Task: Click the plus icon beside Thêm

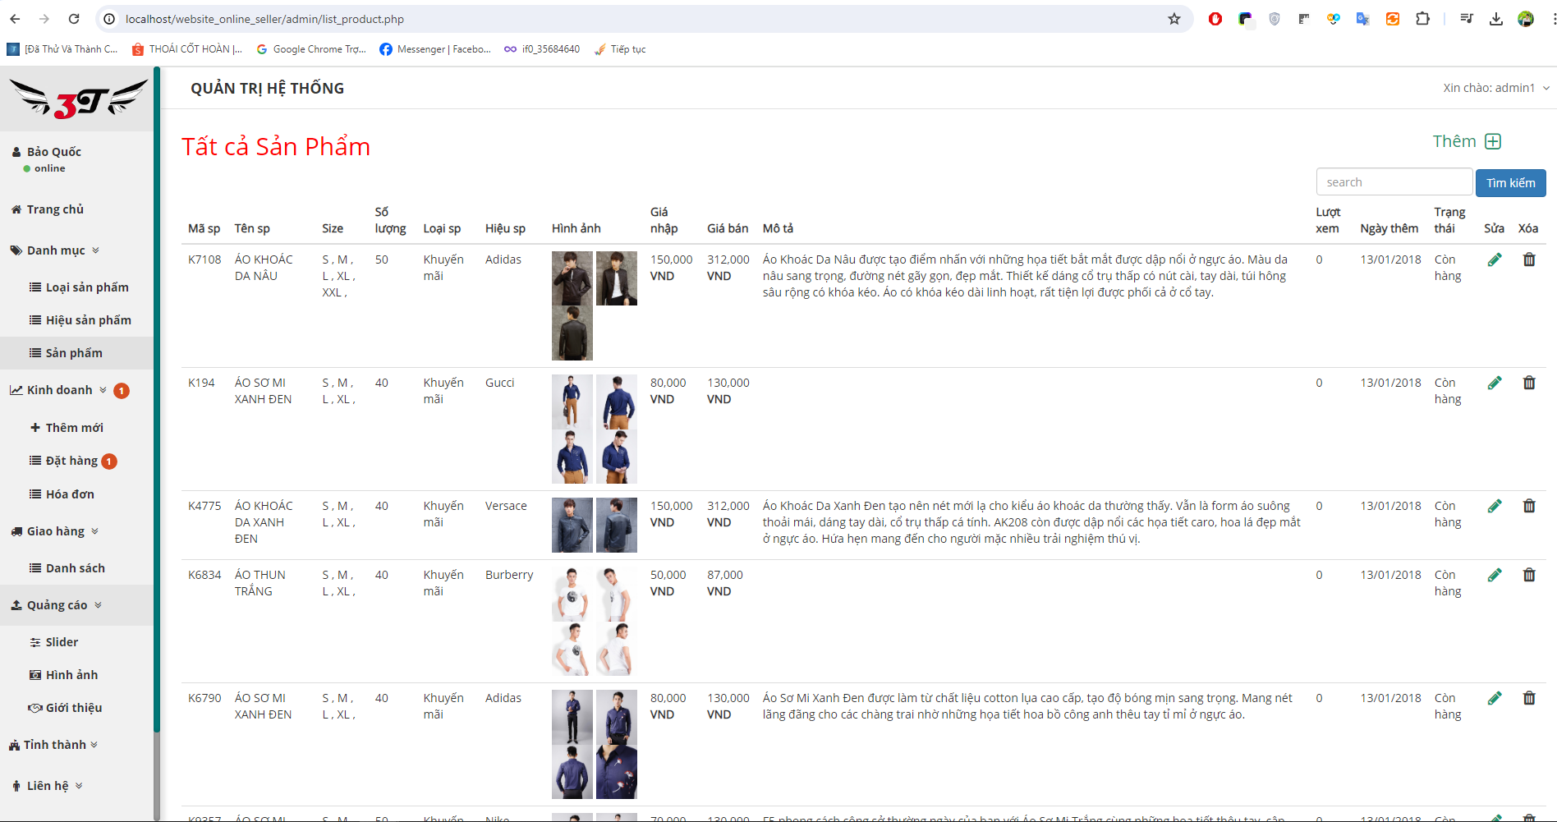Action: pos(1493,141)
